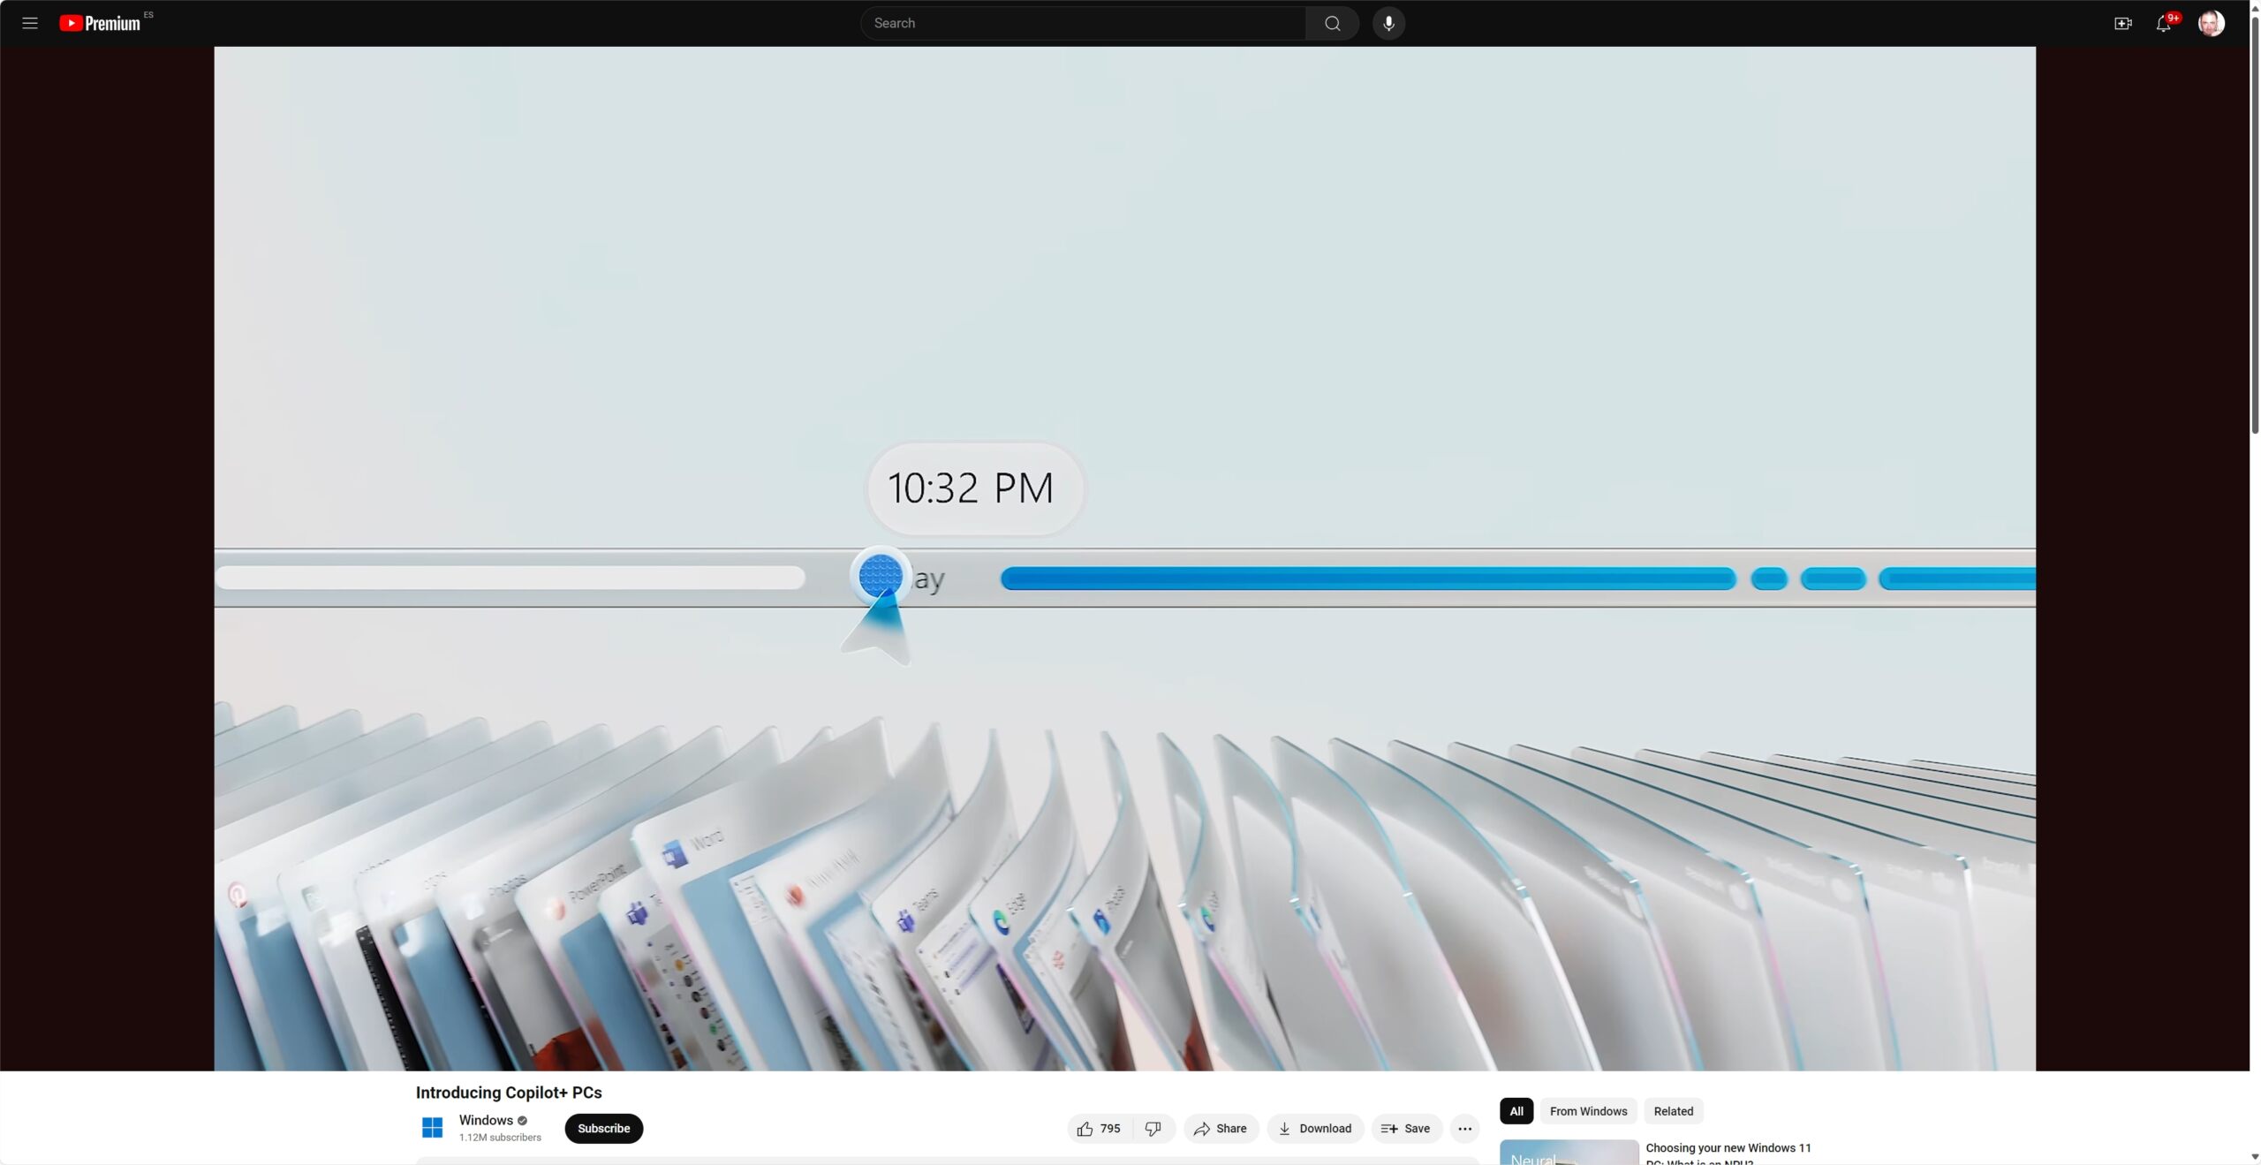
Task: Like the video showing 795 likes
Action: click(x=1099, y=1128)
